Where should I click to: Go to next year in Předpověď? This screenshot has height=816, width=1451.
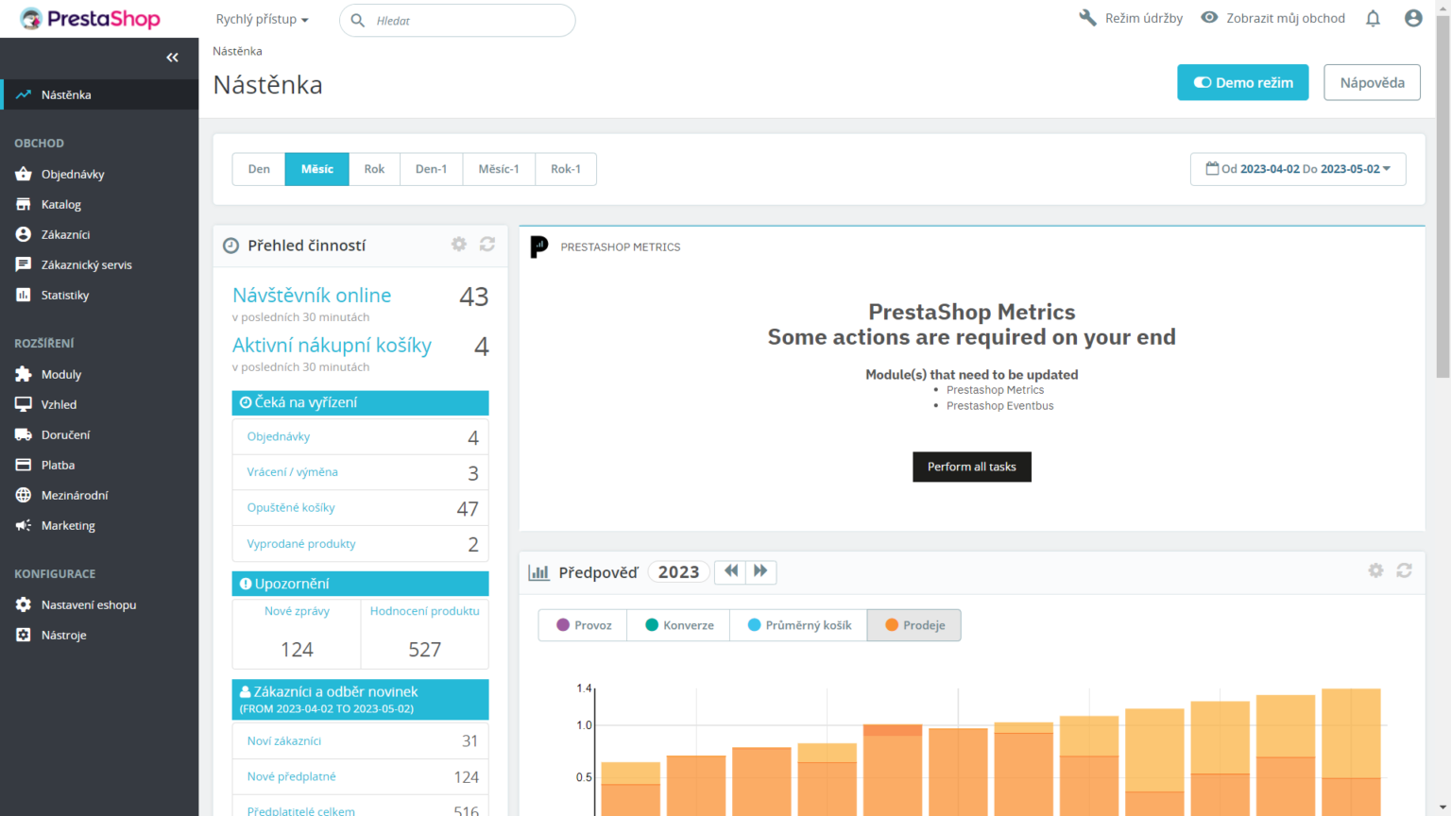[761, 571]
